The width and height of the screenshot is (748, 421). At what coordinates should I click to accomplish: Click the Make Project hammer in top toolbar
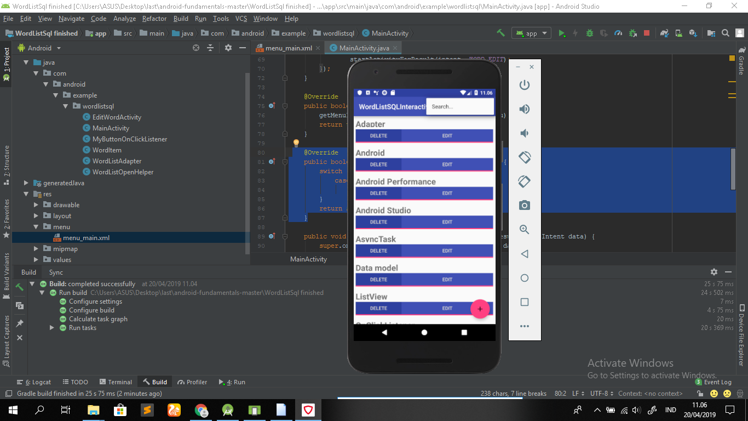(500, 33)
